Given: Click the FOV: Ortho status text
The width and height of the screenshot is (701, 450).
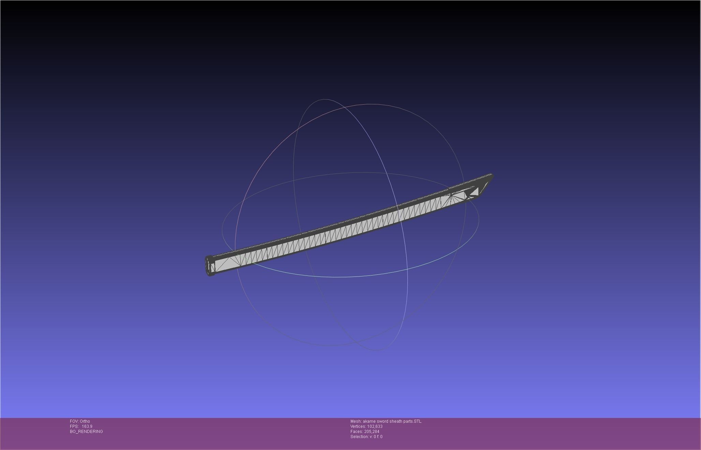Looking at the screenshot, I should (80, 421).
